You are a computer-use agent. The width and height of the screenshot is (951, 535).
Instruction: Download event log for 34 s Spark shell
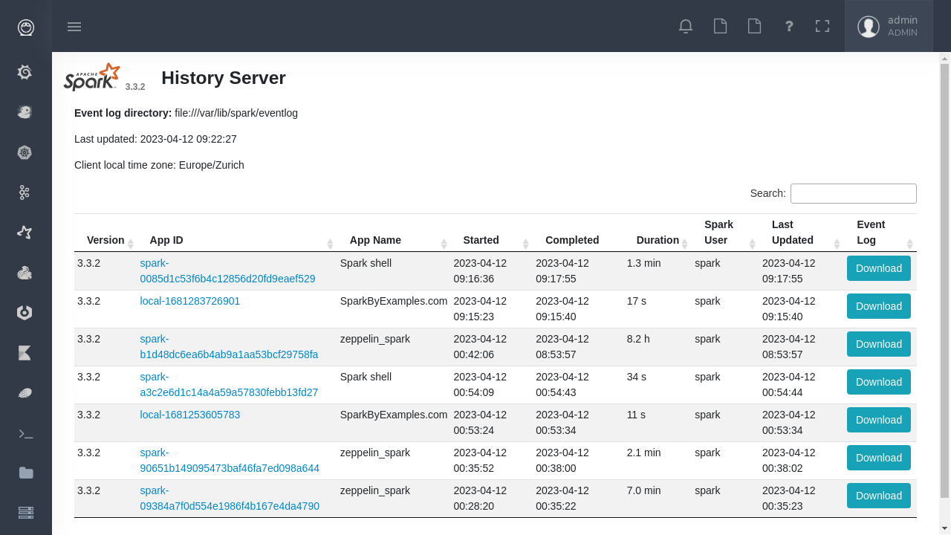[x=879, y=382]
